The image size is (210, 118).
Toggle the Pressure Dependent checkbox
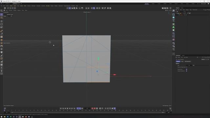click(187, 67)
